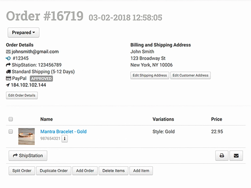251x188 pixels.
Task: Toggle the select-all checkbox in table header
Action: pyautogui.click(x=11, y=119)
